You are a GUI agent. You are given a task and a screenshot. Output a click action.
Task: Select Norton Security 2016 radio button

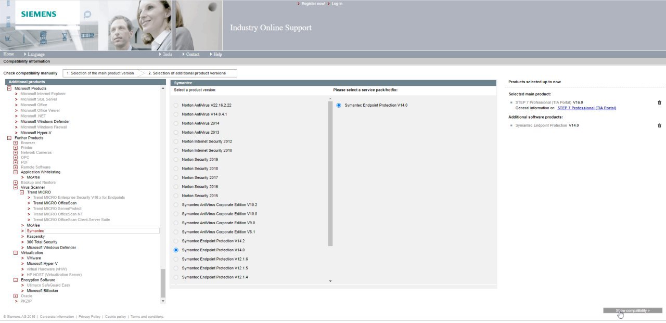coord(176,187)
